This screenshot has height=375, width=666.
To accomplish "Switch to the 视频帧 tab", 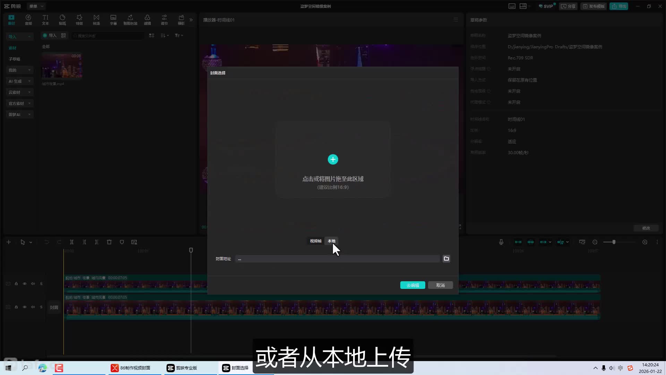I will 315,241.
